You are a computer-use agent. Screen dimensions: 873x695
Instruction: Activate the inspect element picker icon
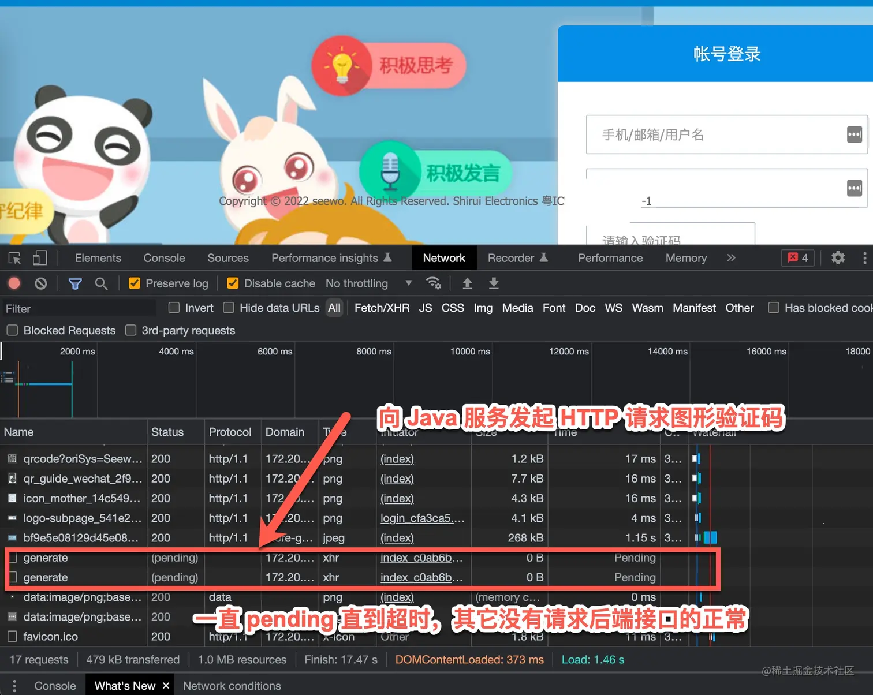click(15, 258)
